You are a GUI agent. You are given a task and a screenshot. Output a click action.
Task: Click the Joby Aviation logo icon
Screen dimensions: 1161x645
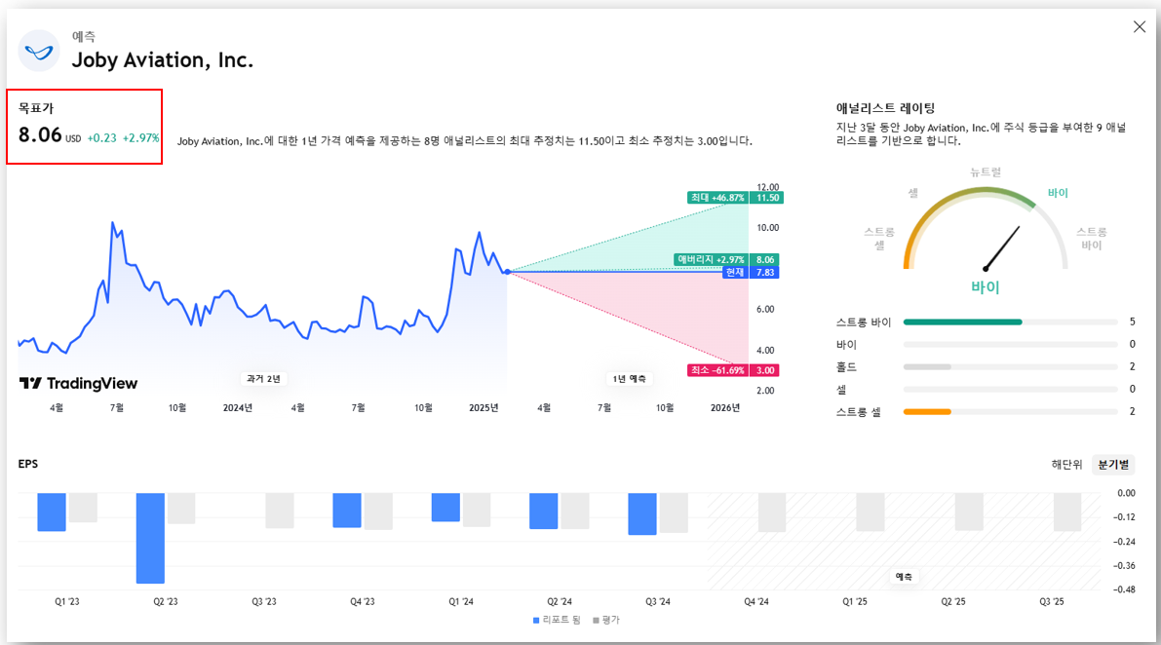coord(38,51)
